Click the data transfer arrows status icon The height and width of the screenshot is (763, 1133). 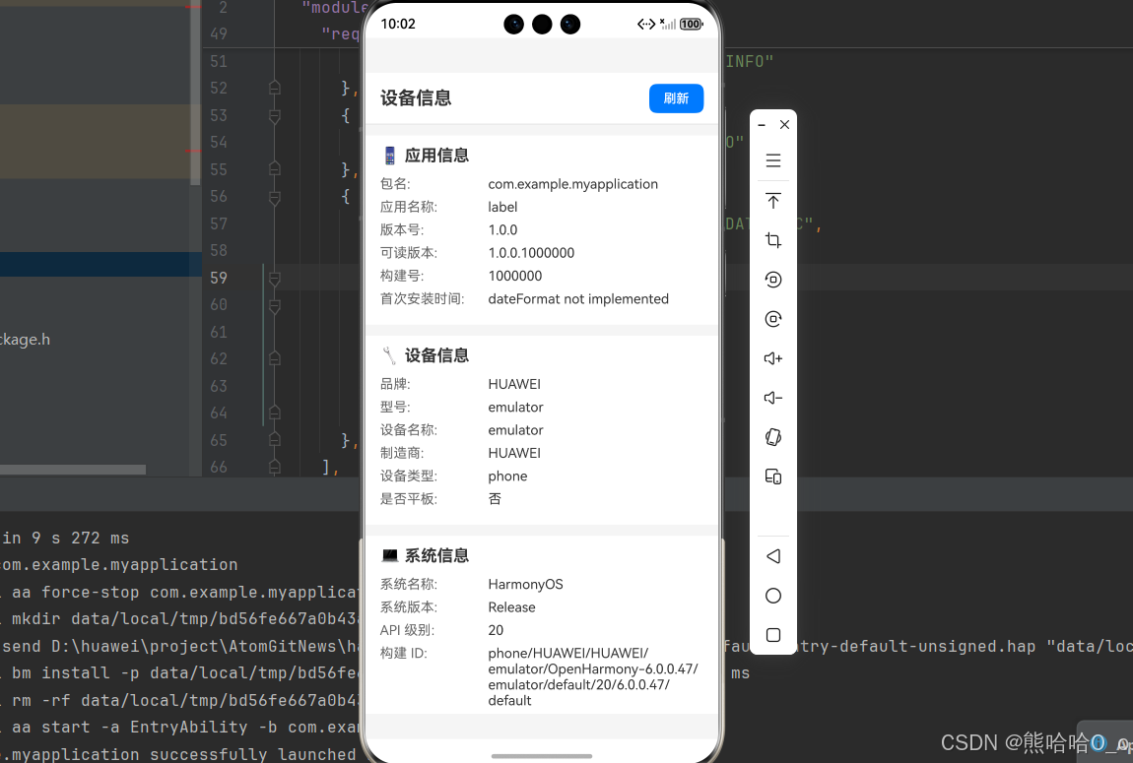point(646,24)
